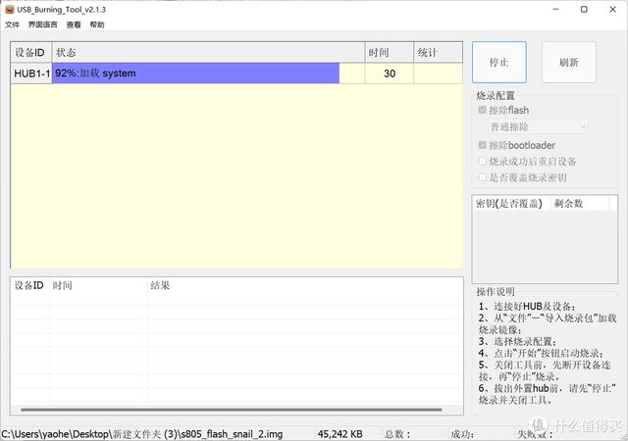This screenshot has height=441, width=628.
Task: Enable 烧录成功后重启设备 checkbox
Action: point(482,162)
